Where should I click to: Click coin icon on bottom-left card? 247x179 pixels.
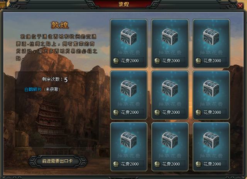[x=116, y=164]
